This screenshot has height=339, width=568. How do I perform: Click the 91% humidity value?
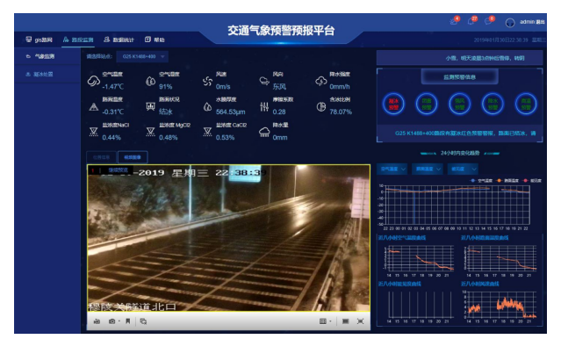[166, 87]
